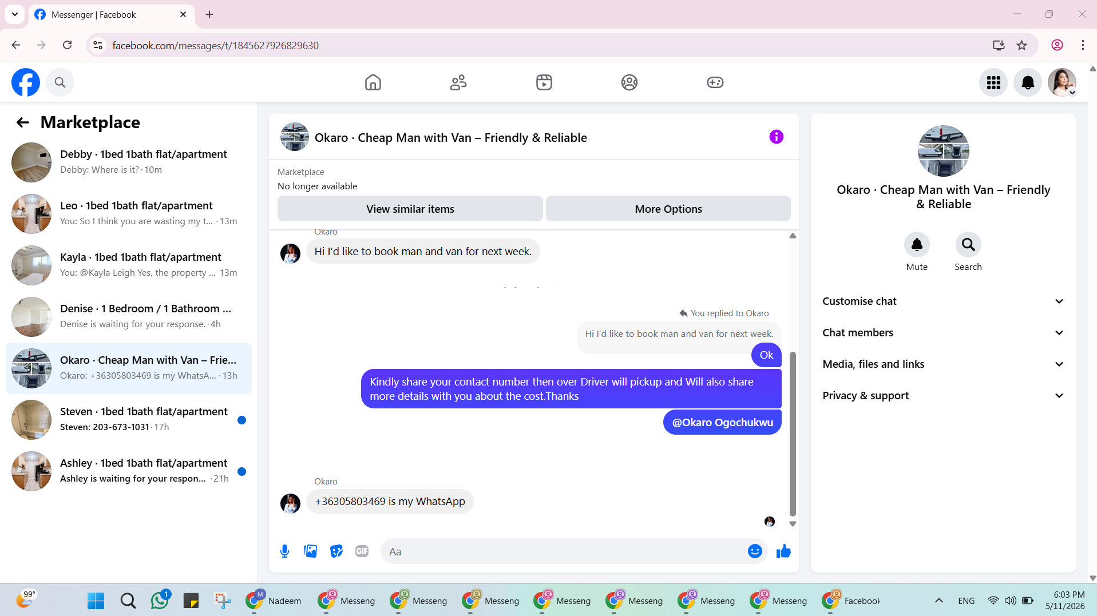Click the '+36305803469 is my WhatsApp' message
Screen dimensions: 1097x616
390,502
